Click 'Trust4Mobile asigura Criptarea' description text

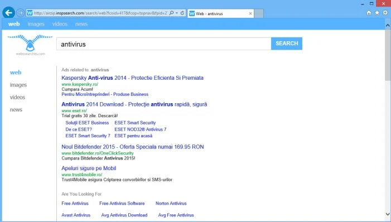(x=117, y=180)
